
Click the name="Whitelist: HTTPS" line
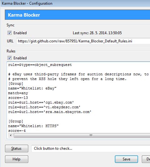click(33, 126)
